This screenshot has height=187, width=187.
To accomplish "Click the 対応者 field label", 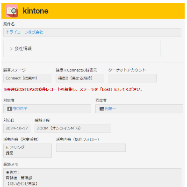I will 9,101.
